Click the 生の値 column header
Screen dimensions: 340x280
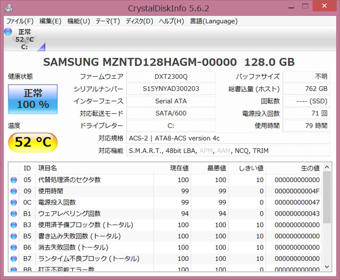pos(294,168)
